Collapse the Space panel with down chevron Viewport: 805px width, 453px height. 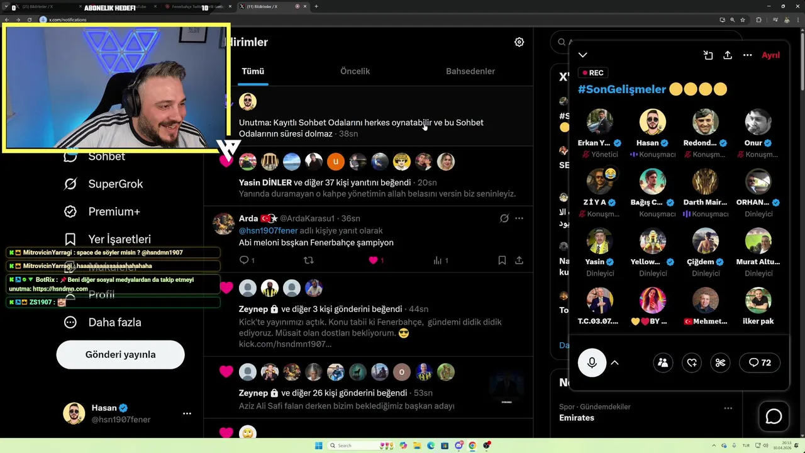pyautogui.click(x=583, y=55)
